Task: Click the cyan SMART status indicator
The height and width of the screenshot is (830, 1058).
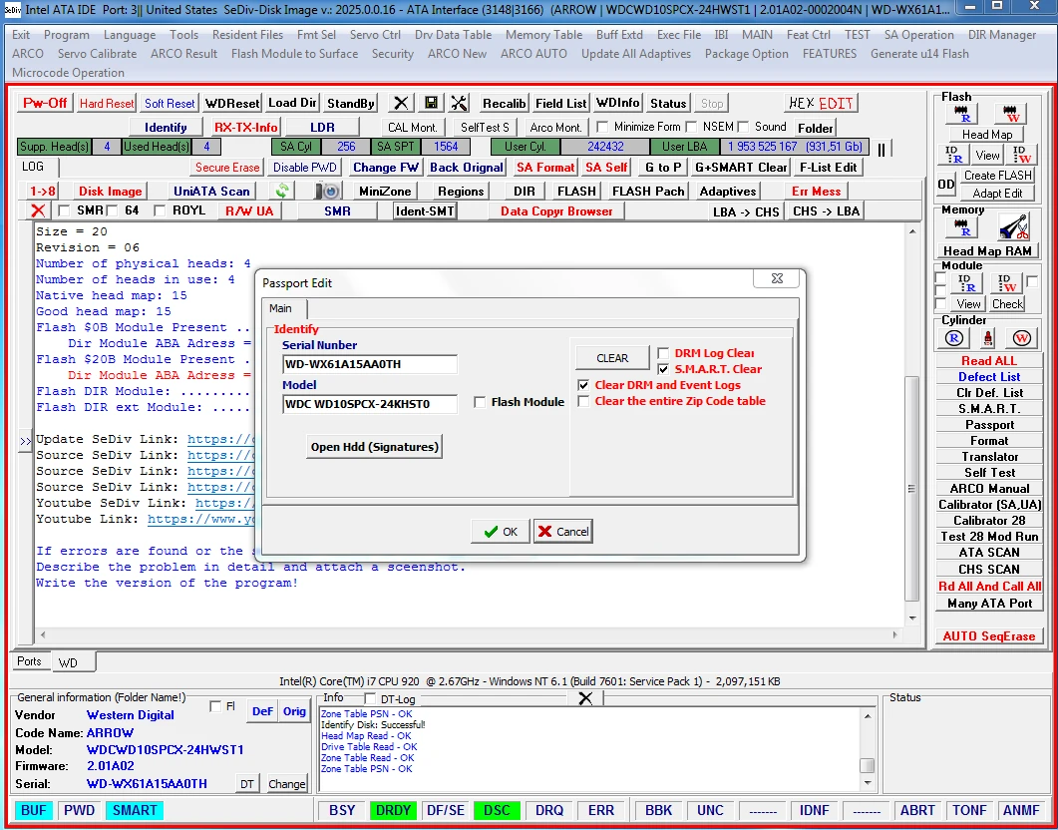Action: (x=135, y=810)
